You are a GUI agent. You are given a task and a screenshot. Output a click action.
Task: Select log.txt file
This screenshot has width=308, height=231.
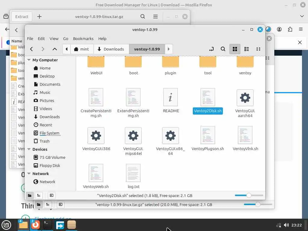[133, 176]
